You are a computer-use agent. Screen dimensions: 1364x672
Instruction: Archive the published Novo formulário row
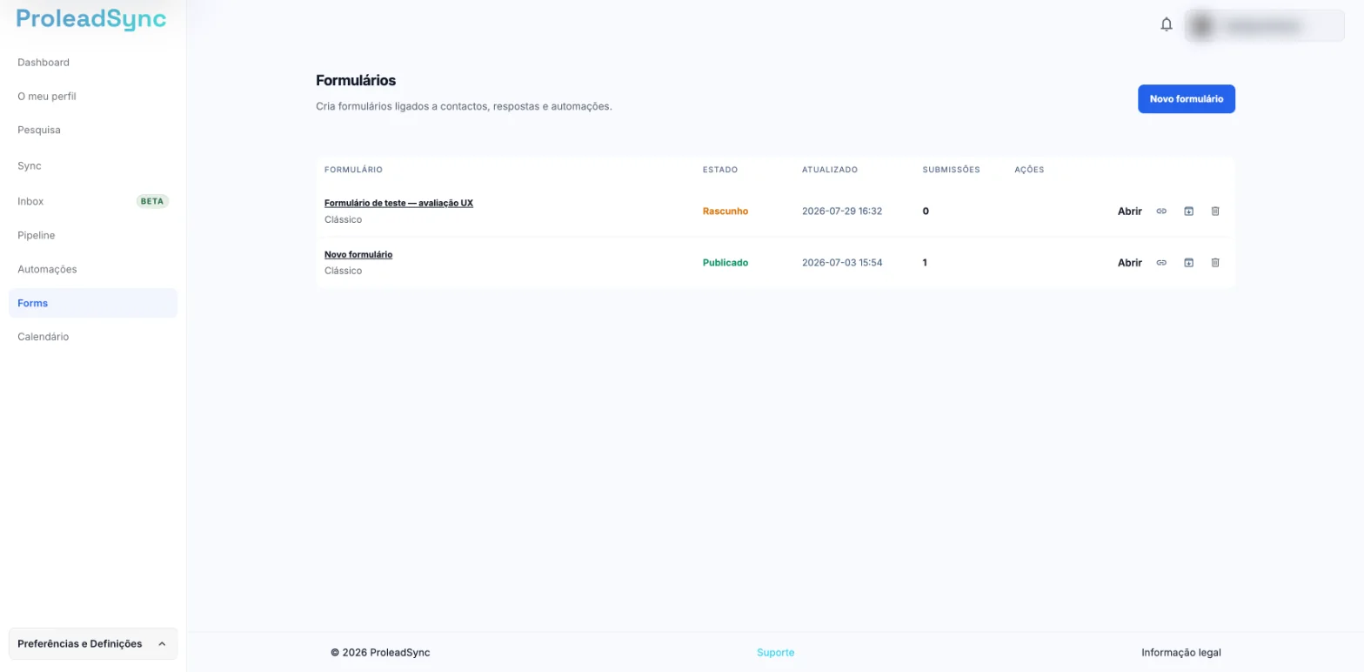tap(1188, 262)
